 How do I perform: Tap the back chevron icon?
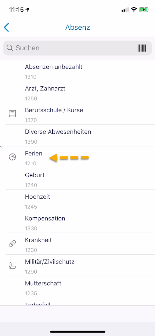click(x=7, y=27)
